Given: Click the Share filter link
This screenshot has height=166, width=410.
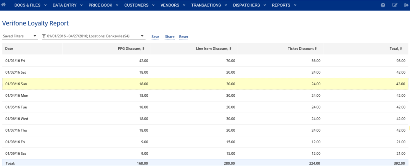Looking at the screenshot, I should [x=170, y=37].
